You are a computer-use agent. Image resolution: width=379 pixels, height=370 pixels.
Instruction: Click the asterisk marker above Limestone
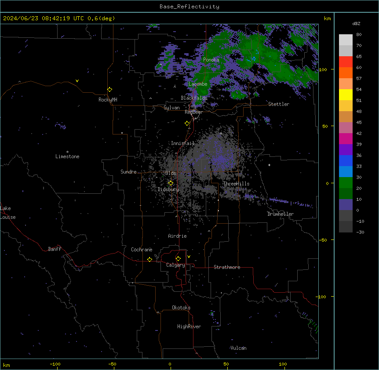coord(67,152)
